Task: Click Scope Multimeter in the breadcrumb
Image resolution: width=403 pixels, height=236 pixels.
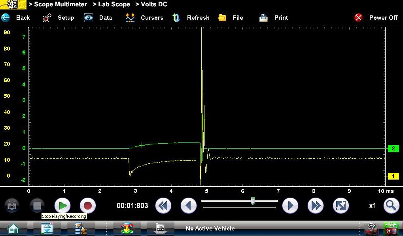Action: pyautogui.click(x=60, y=4)
